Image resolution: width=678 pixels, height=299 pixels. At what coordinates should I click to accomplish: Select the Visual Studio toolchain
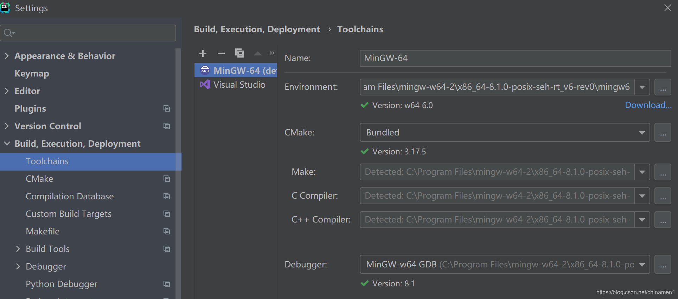point(236,85)
